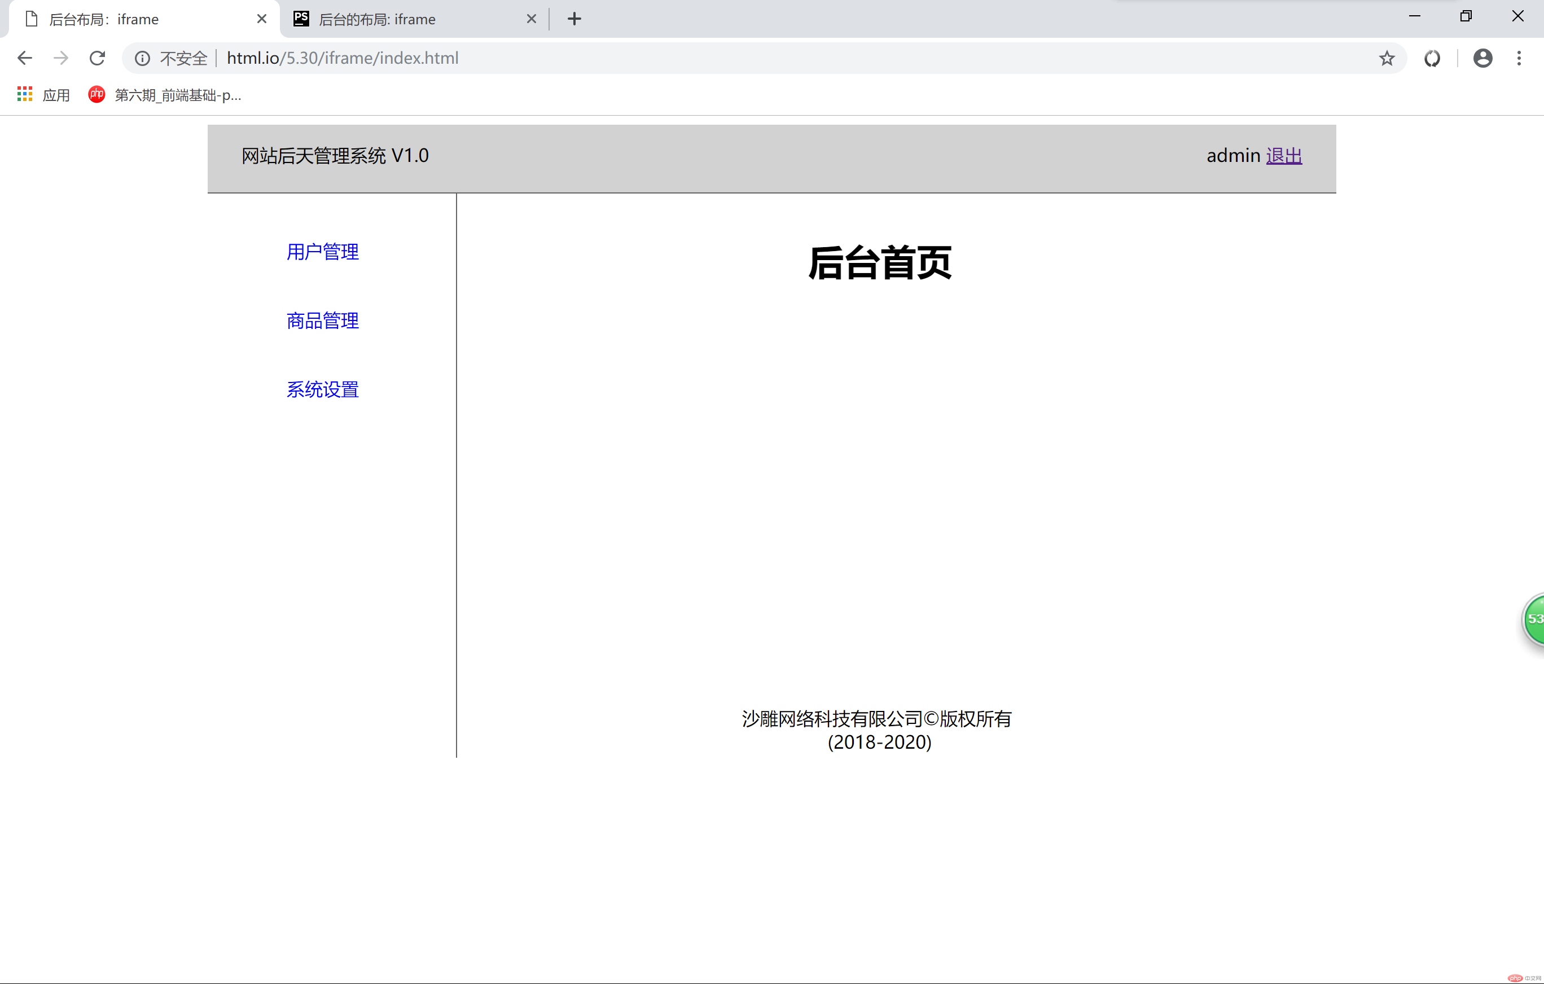Viewport: 1544px width, 984px height.
Task: Open 用户管理 in the sidebar
Action: [x=322, y=251]
